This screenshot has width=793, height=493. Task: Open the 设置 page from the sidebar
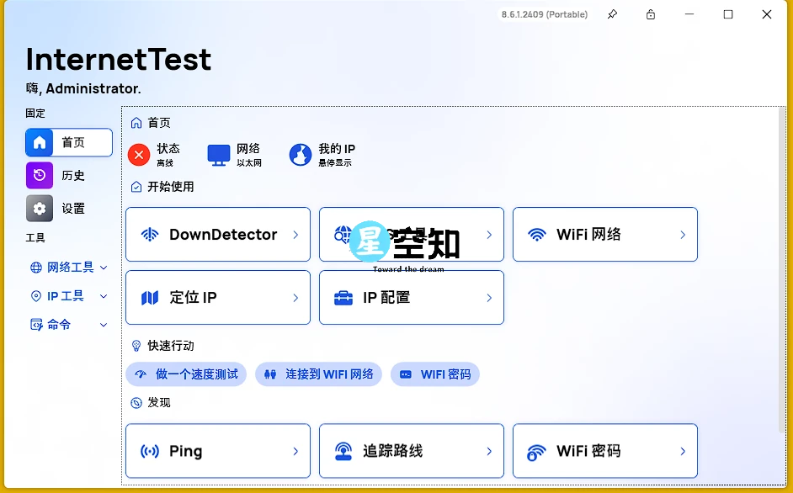(x=39, y=208)
